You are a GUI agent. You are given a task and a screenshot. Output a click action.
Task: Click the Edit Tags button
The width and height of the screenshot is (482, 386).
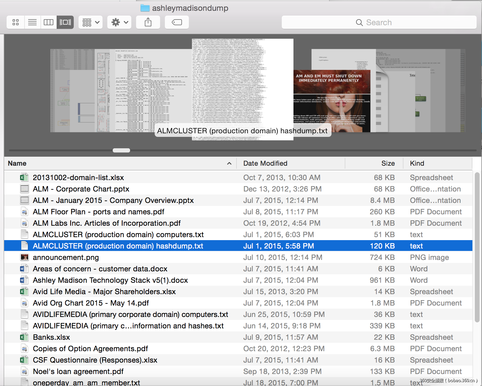click(177, 22)
